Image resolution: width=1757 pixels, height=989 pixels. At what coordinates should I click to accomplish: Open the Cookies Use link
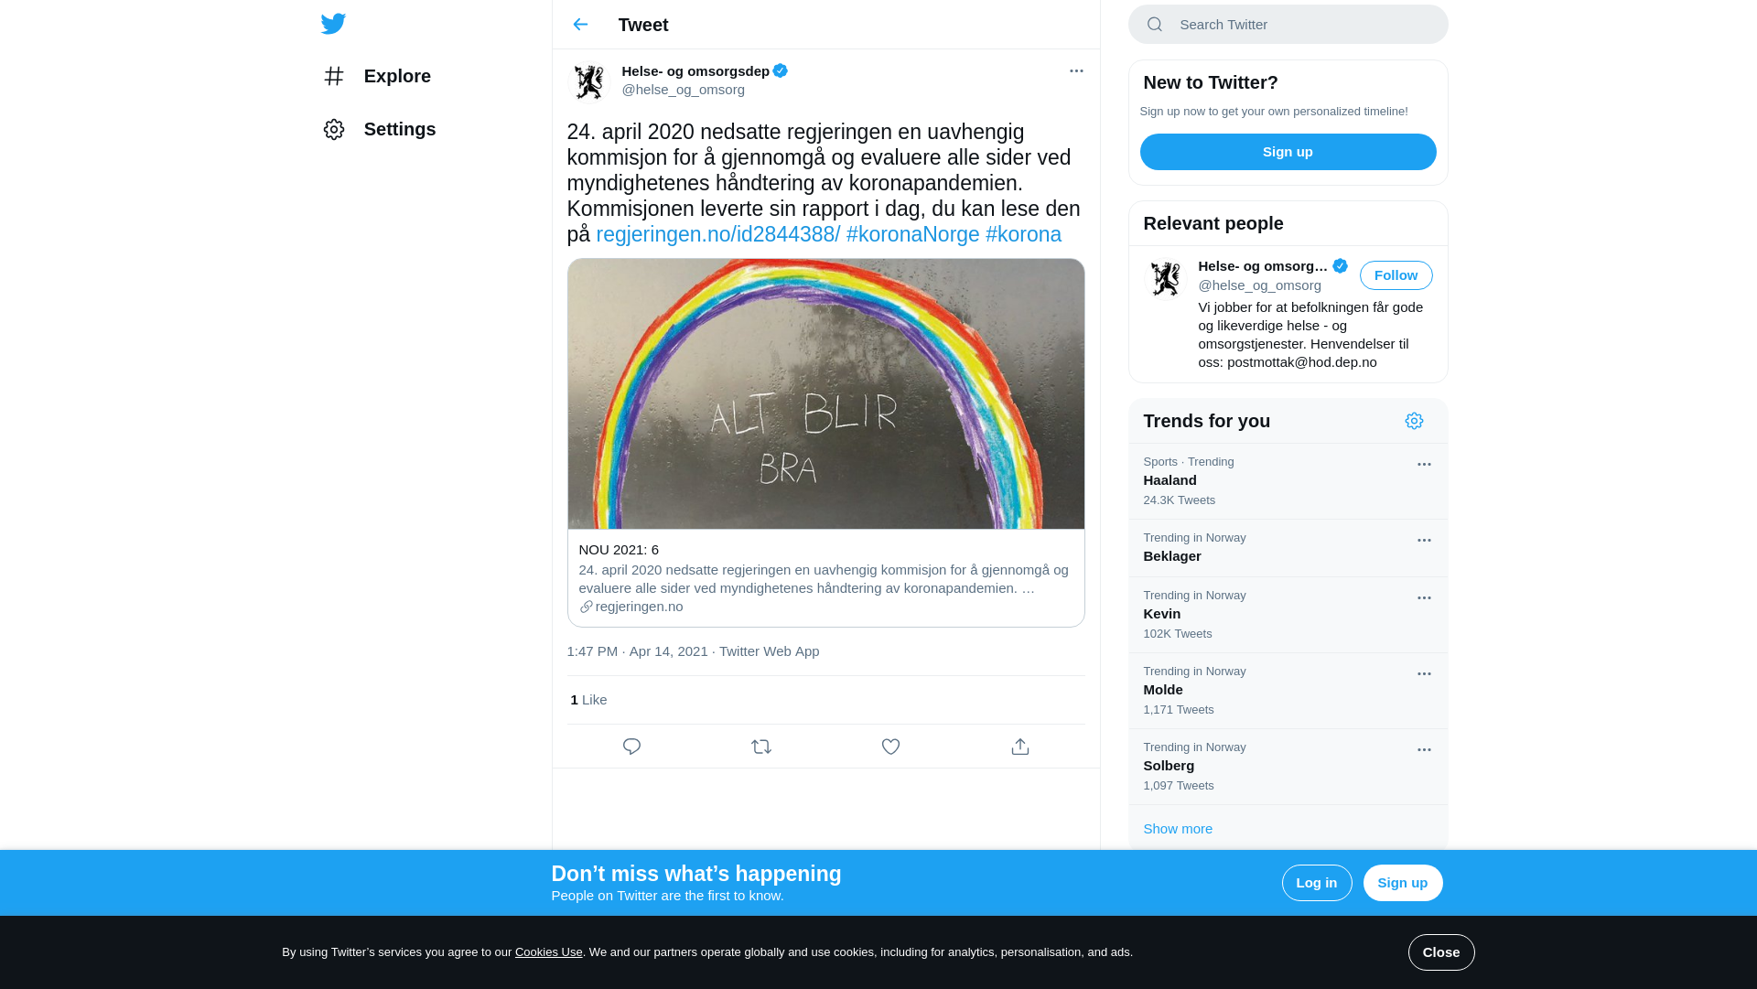tap(548, 952)
